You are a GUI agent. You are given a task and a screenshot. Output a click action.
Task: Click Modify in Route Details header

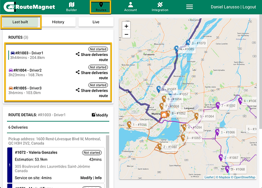102,115
